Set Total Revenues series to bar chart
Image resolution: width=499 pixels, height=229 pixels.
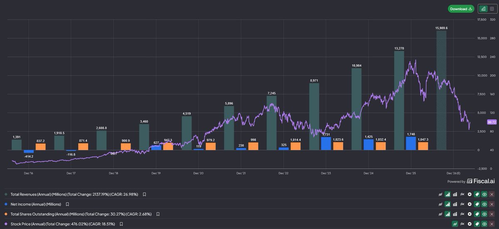point(447,194)
